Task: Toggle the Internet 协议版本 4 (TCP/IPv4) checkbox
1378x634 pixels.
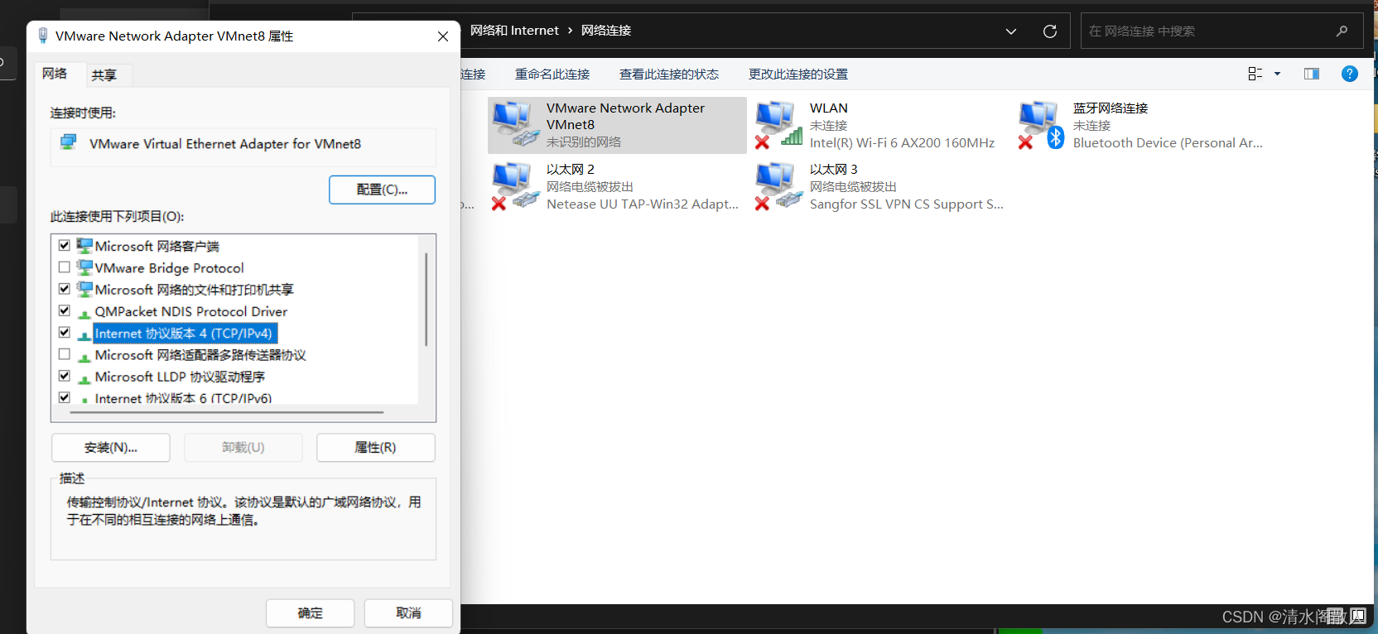Action: pos(65,332)
